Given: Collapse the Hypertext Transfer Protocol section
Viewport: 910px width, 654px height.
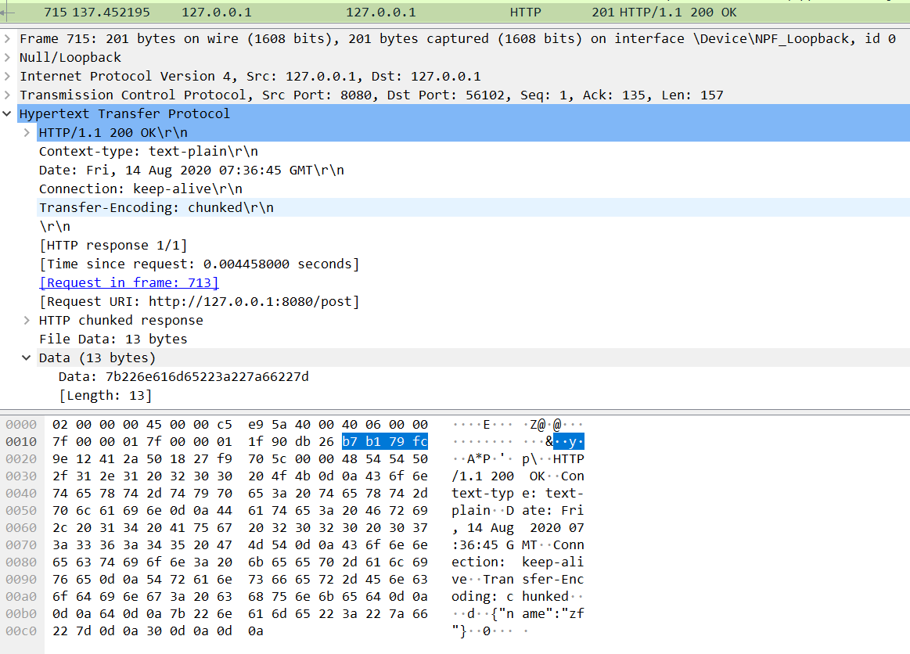Looking at the screenshot, I should pyautogui.click(x=8, y=113).
